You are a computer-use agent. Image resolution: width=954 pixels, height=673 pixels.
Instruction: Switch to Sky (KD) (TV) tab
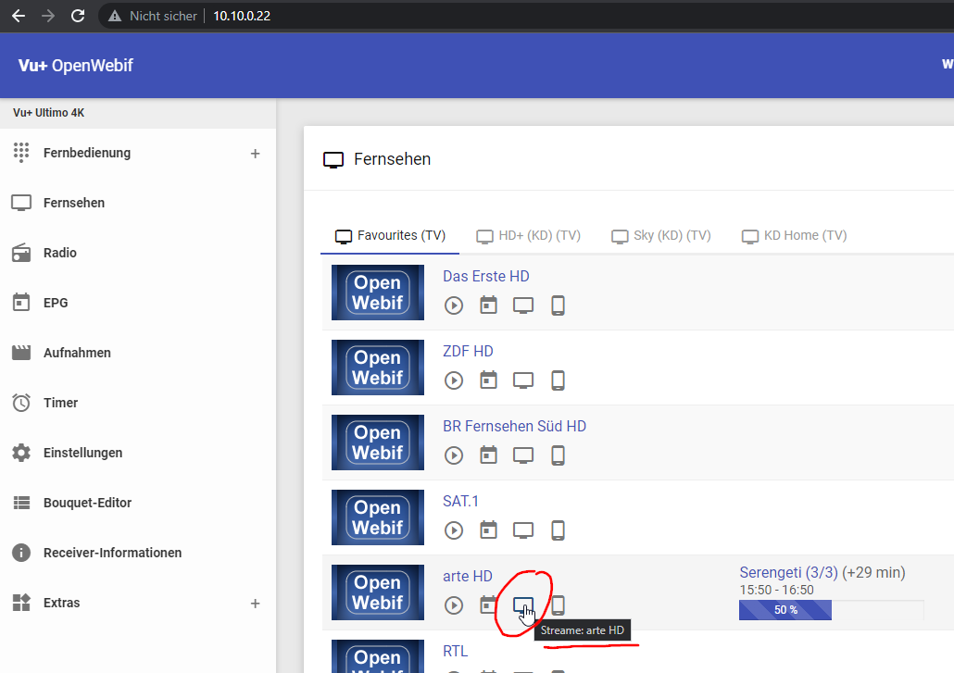(x=660, y=236)
